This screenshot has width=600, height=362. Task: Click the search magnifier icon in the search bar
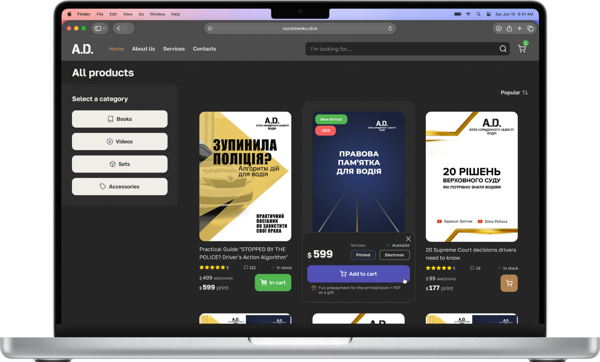click(503, 49)
